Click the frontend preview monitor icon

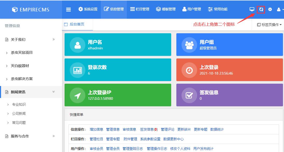(251, 9)
